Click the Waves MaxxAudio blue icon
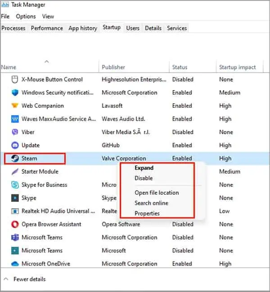Screen dimensions: 270x292 15,119
